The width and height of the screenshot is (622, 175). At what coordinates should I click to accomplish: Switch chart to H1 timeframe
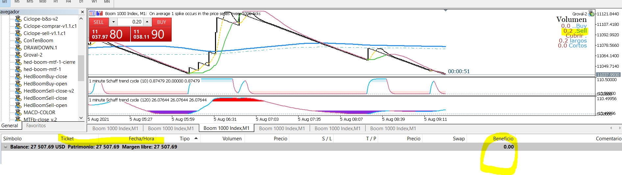pyautogui.click(x=56, y=2)
